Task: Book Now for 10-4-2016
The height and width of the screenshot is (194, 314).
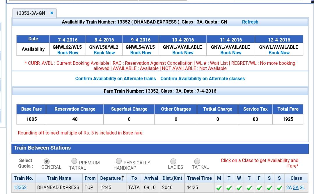Action: (x=183, y=53)
